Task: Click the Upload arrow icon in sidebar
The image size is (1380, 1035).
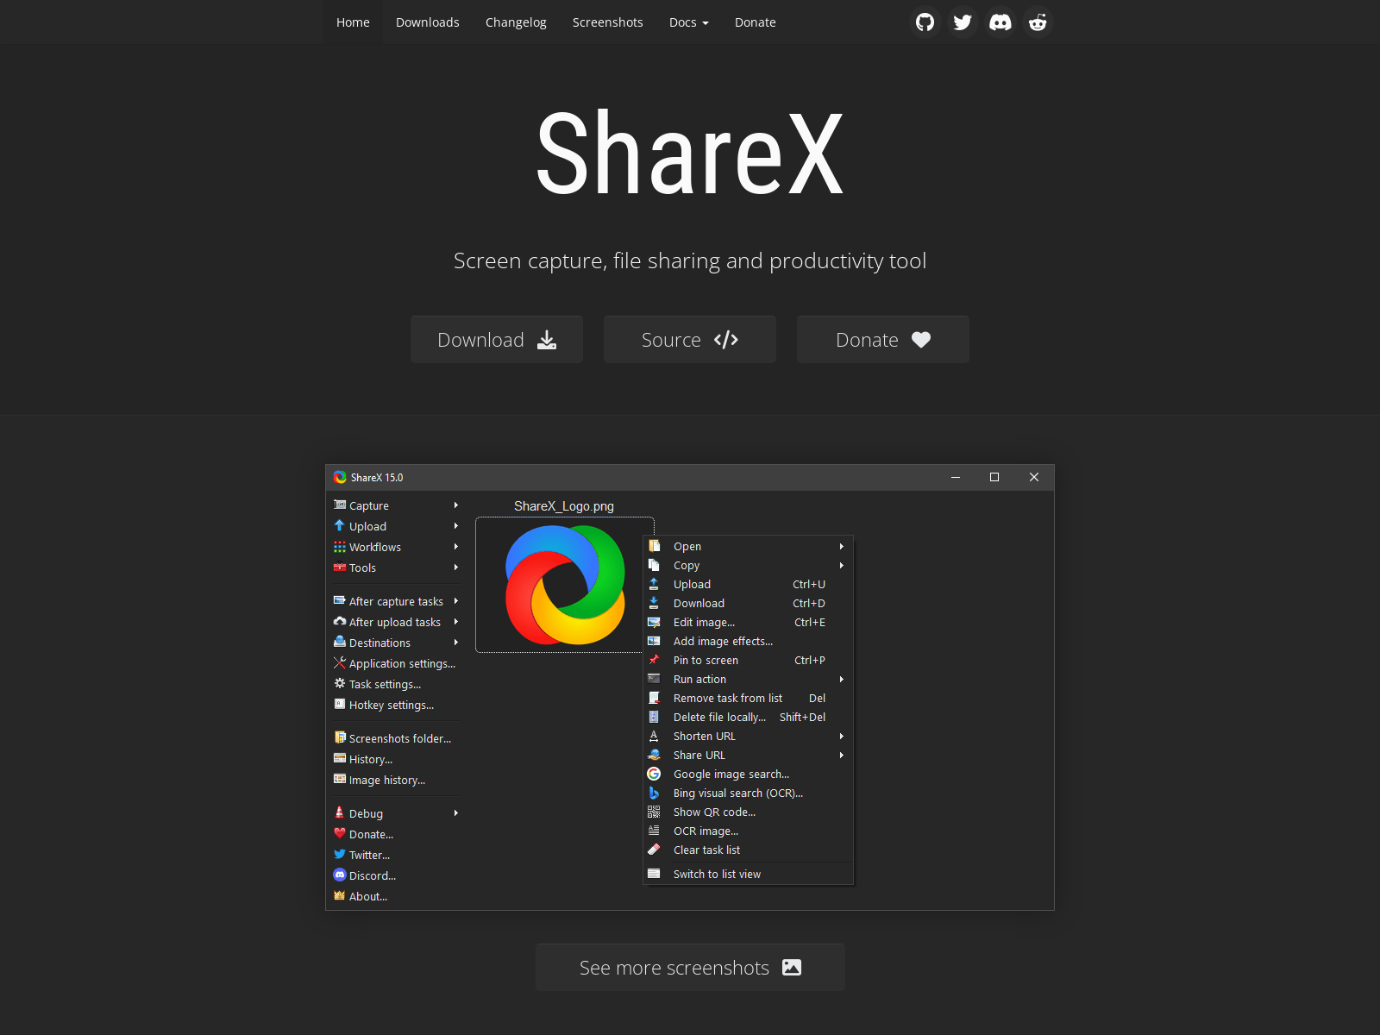Action: click(x=340, y=526)
